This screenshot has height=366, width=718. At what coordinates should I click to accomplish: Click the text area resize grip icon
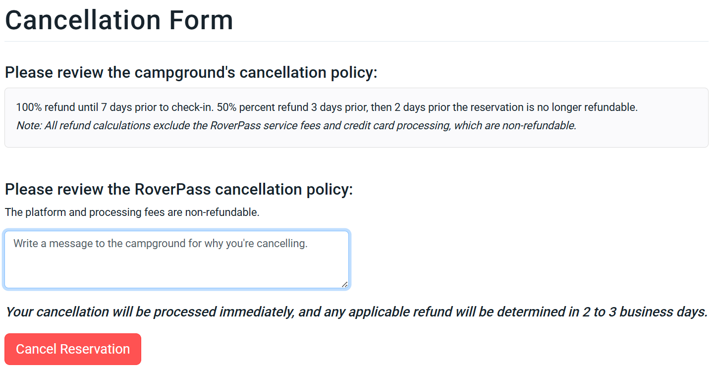pyautogui.click(x=344, y=284)
